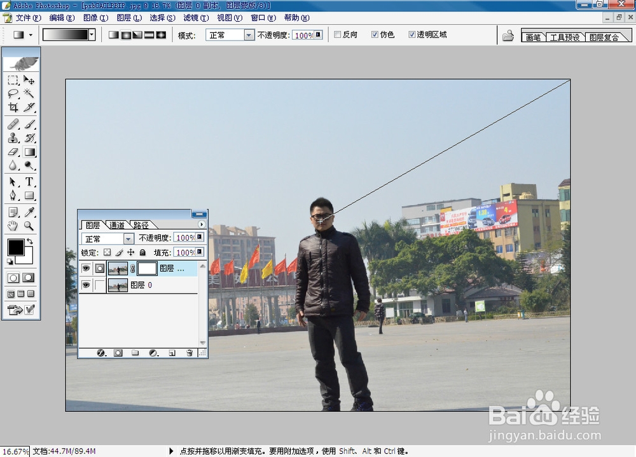636x457 pixels.
Task: Select the Rectangular Marquee tool
Action: pyautogui.click(x=13, y=80)
